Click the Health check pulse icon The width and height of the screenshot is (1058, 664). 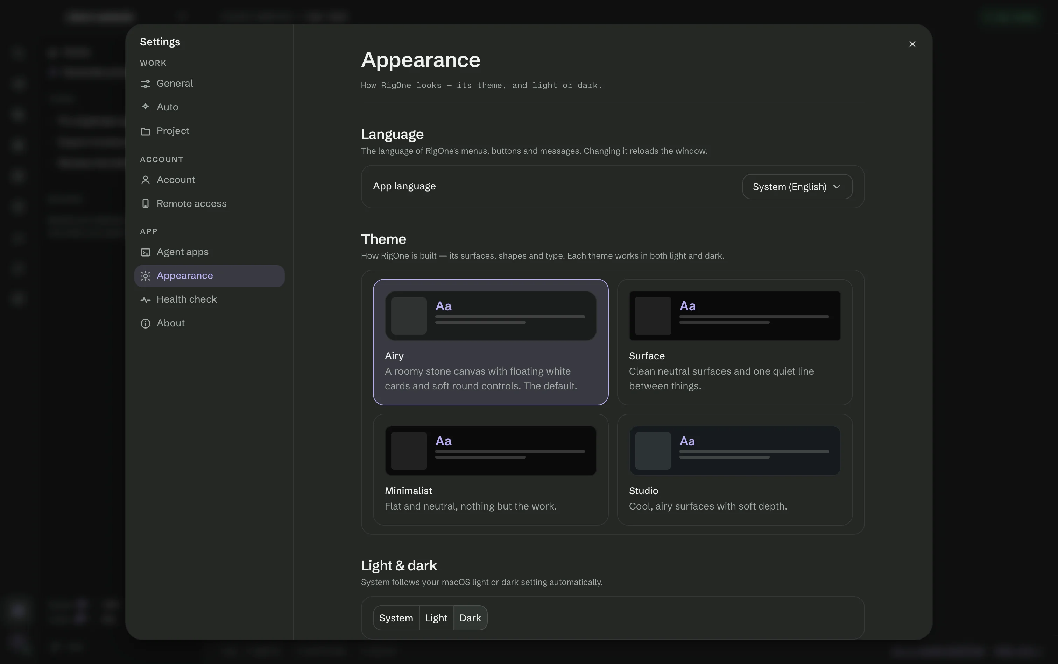click(146, 300)
